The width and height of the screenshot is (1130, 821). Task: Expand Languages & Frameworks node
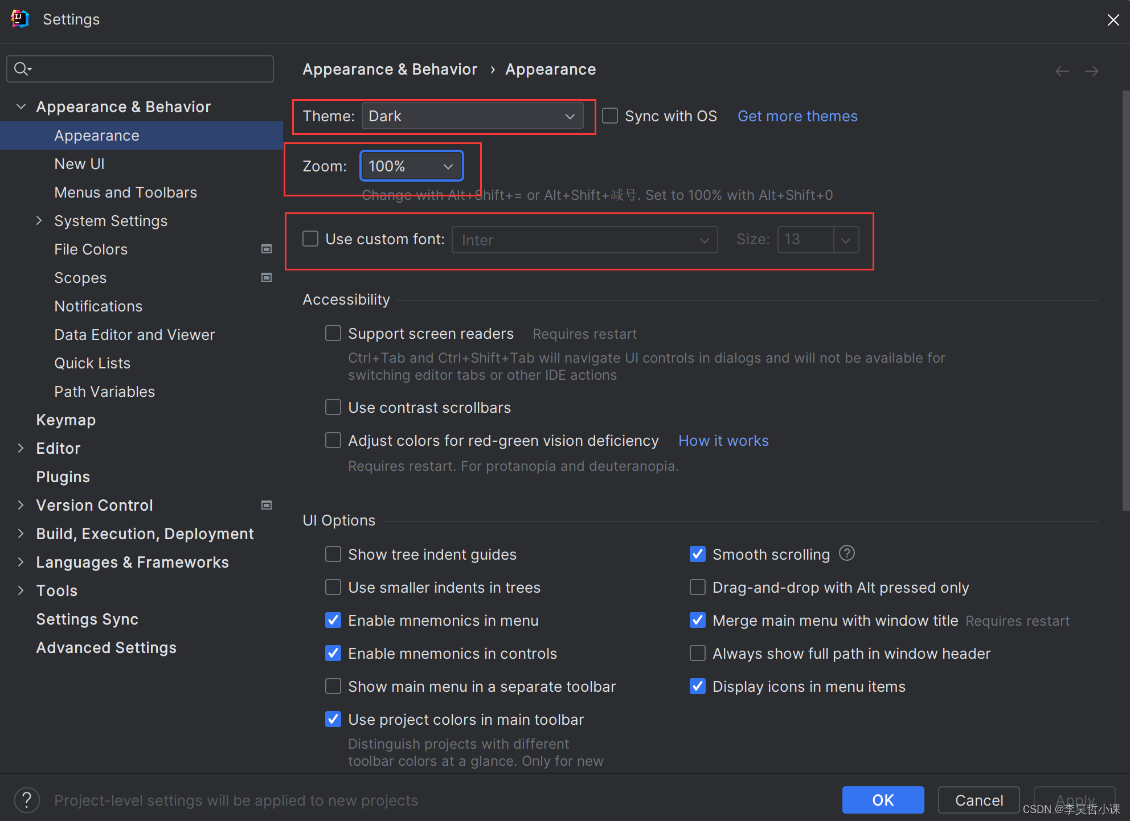pyautogui.click(x=21, y=562)
